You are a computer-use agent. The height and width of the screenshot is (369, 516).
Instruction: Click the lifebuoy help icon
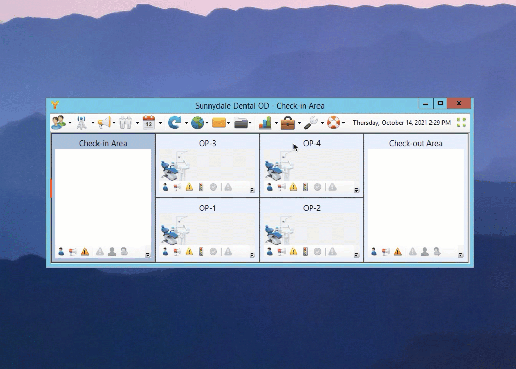(334, 123)
